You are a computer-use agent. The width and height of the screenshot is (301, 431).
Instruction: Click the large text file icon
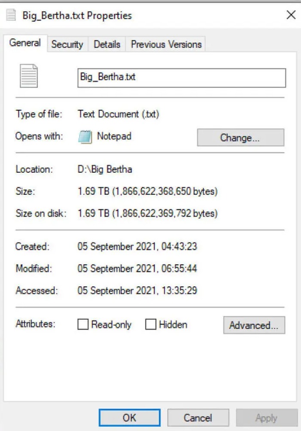tap(29, 75)
